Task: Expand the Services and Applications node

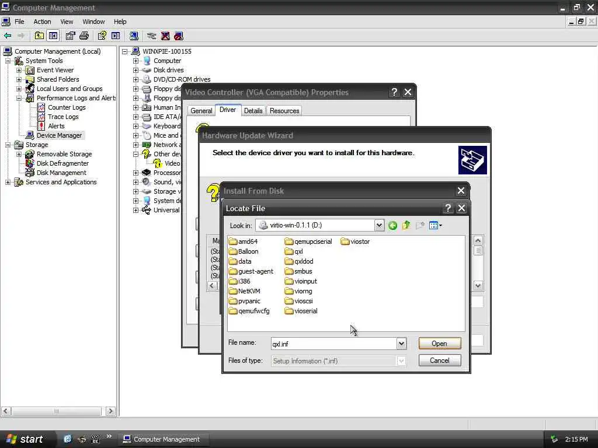Action: point(8,182)
